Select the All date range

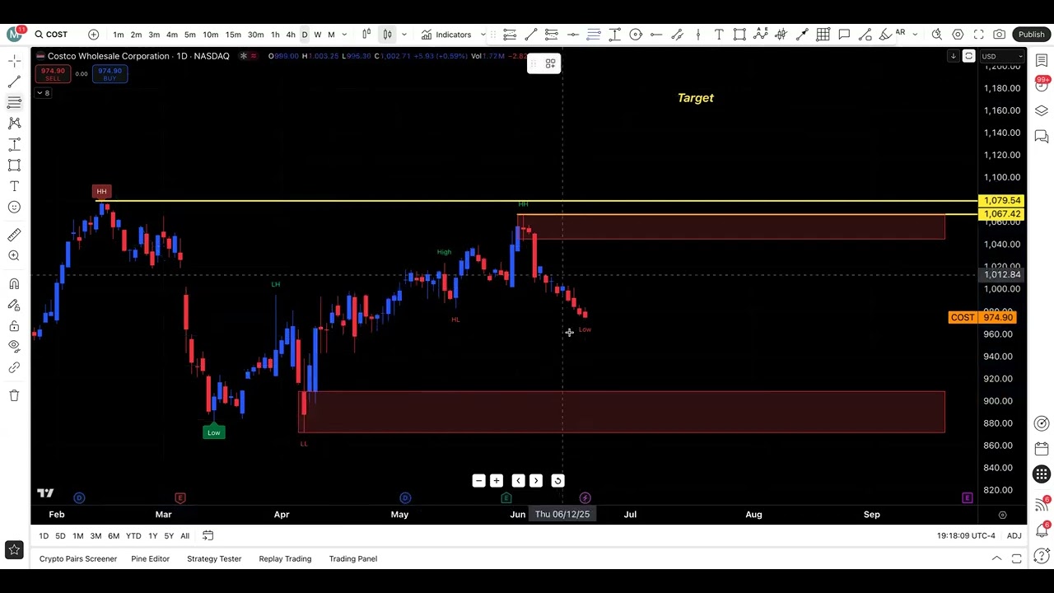point(184,536)
